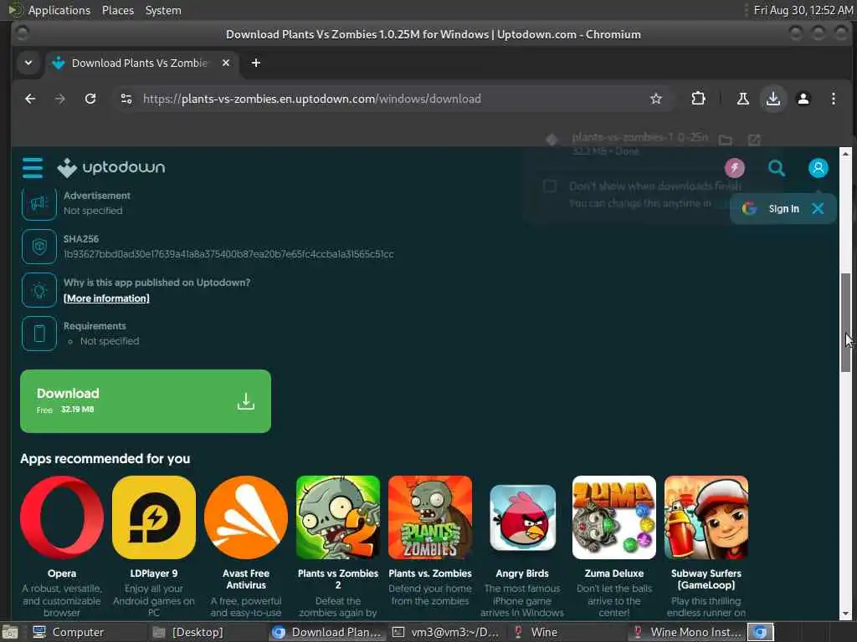The image size is (857, 642).
Task: Open the Uptodown hamburger menu
Action: click(x=33, y=167)
